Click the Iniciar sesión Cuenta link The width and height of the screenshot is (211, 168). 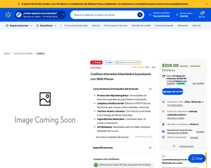tap(186, 15)
